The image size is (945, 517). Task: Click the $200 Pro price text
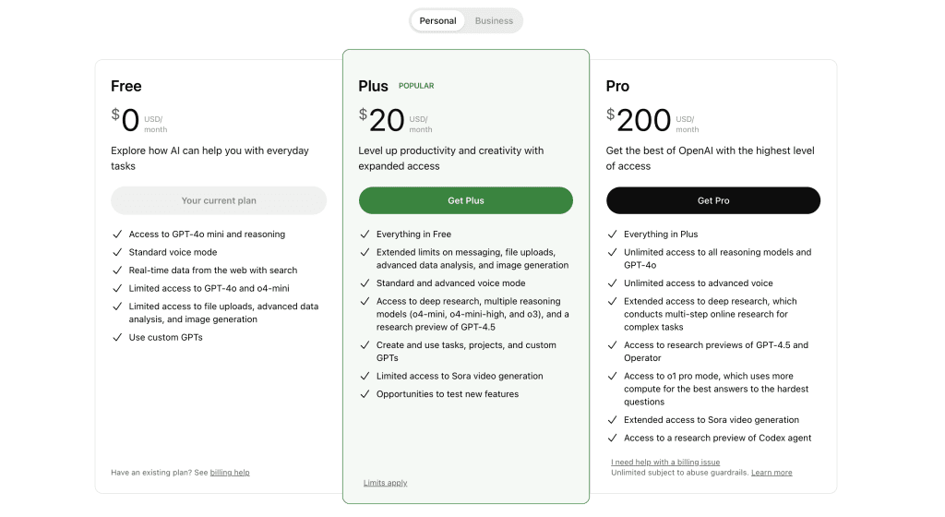[639, 120]
